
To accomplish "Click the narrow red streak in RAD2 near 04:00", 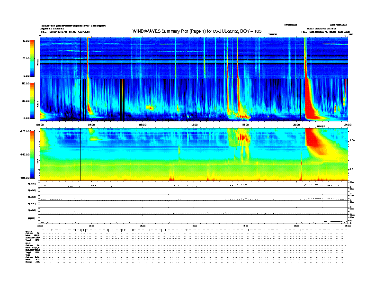I will point(88,57).
